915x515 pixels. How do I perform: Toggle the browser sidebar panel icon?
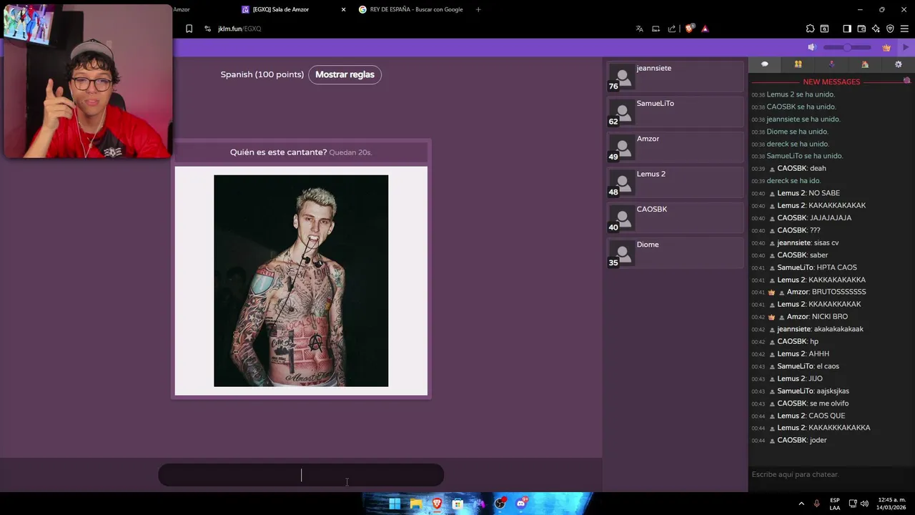tap(847, 29)
